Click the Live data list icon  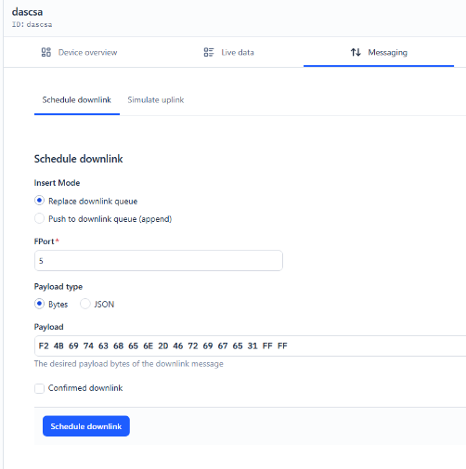(x=209, y=52)
